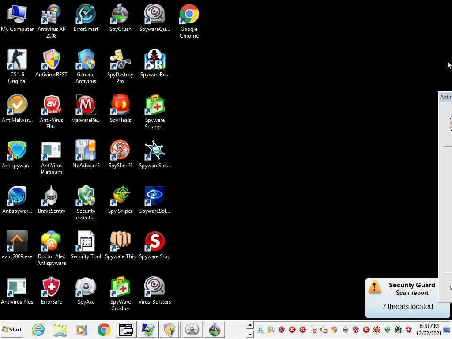Open the muted volume tray icon
The width and height of the screenshot is (452, 339).
pos(324,329)
